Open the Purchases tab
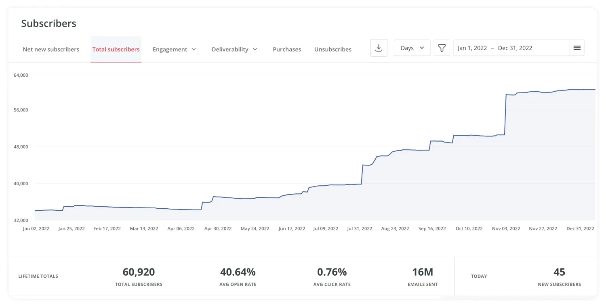Image resolution: width=606 pixels, height=308 pixels. click(x=287, y=49)
